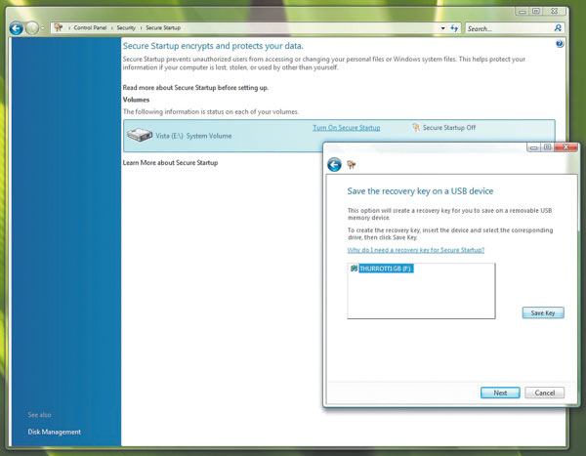Go back in the Control Panel window
The width and height of the screenshot is (586, 456).
[x=16, y=28]
